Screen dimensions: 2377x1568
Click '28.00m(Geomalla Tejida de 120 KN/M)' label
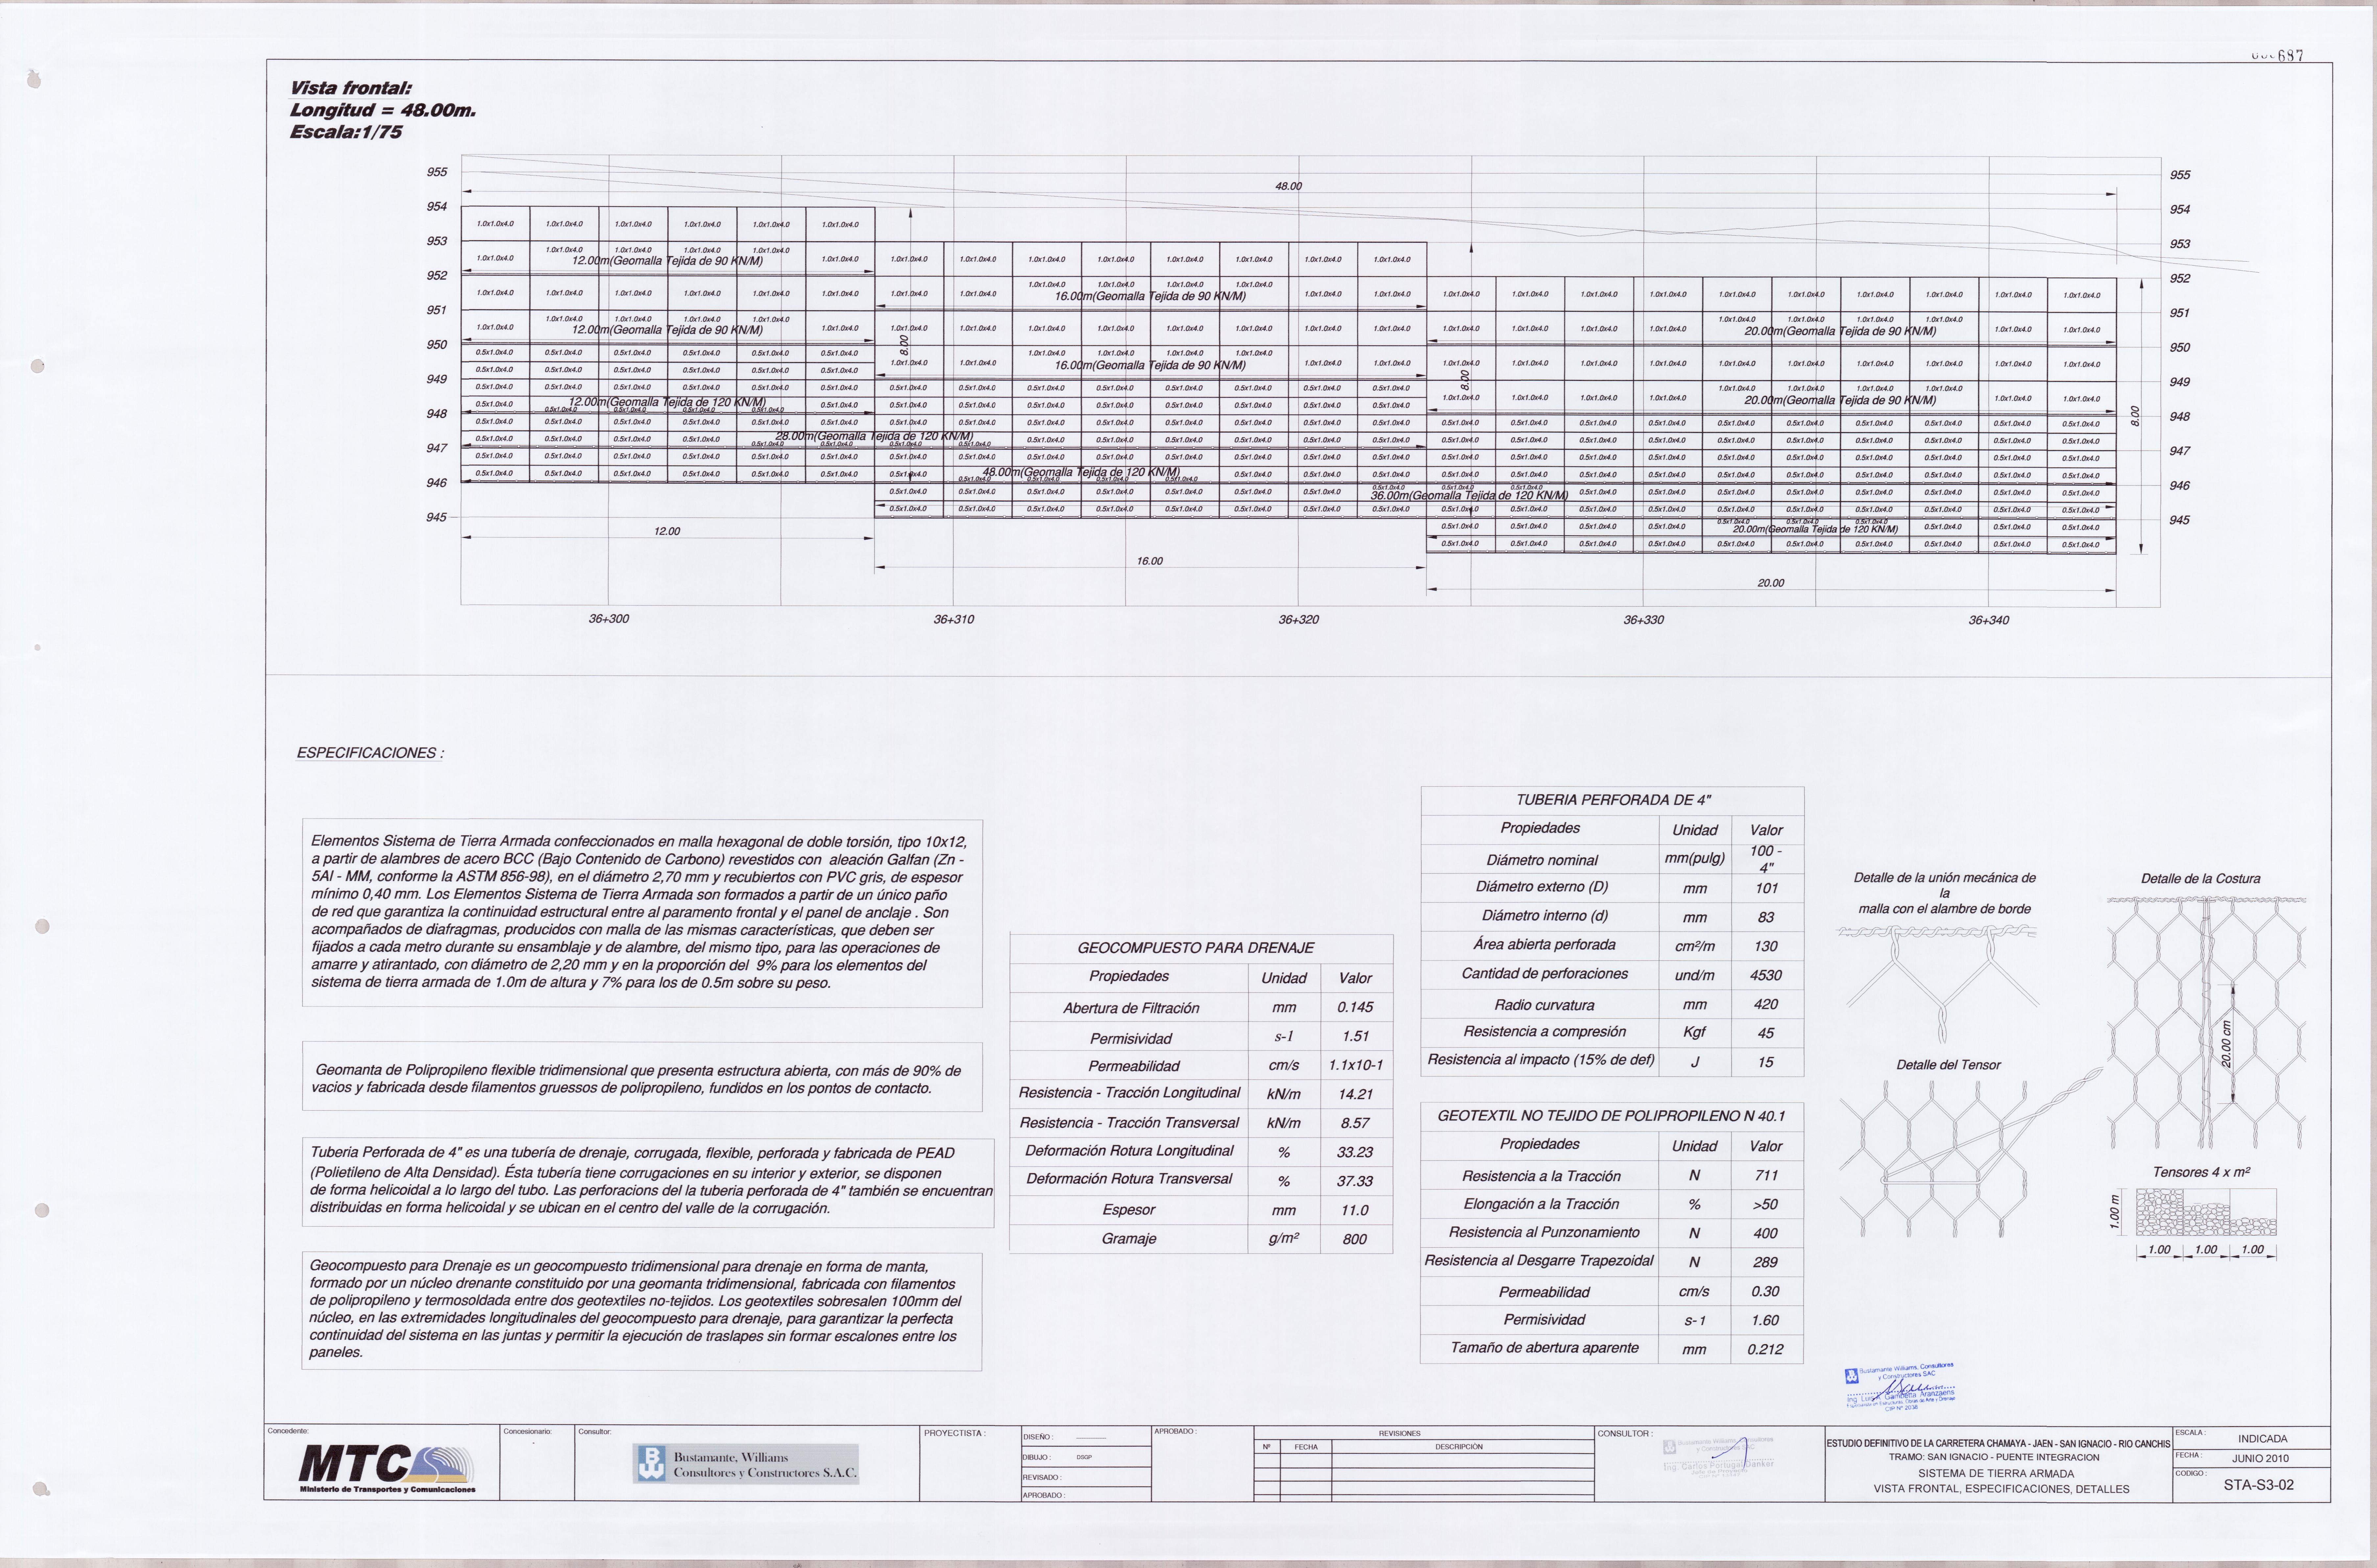click(x=874, y=436)
